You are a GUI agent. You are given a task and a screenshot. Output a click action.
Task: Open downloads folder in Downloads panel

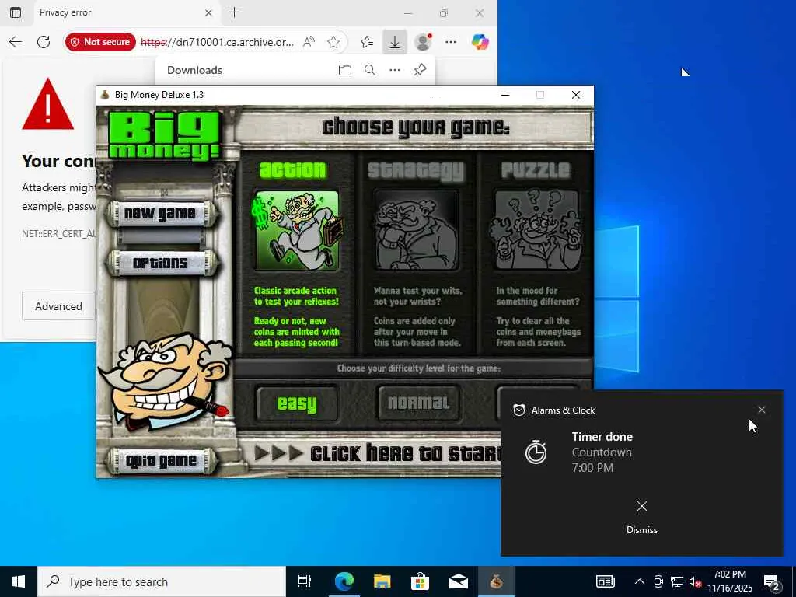pos(345,70)
